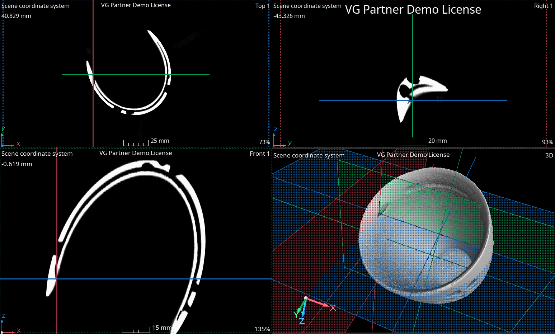
Task: Open Scene coordinate system selector in 3D view
Action: point(309,155)
